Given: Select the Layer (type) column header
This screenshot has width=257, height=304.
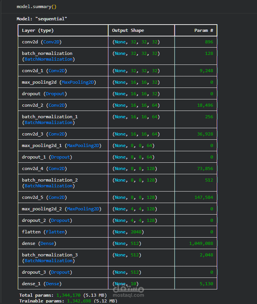Looking at the screenshot, I should tap(38, 30).
